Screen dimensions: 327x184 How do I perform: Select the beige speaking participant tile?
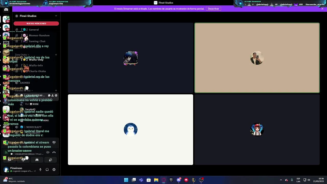257,58
